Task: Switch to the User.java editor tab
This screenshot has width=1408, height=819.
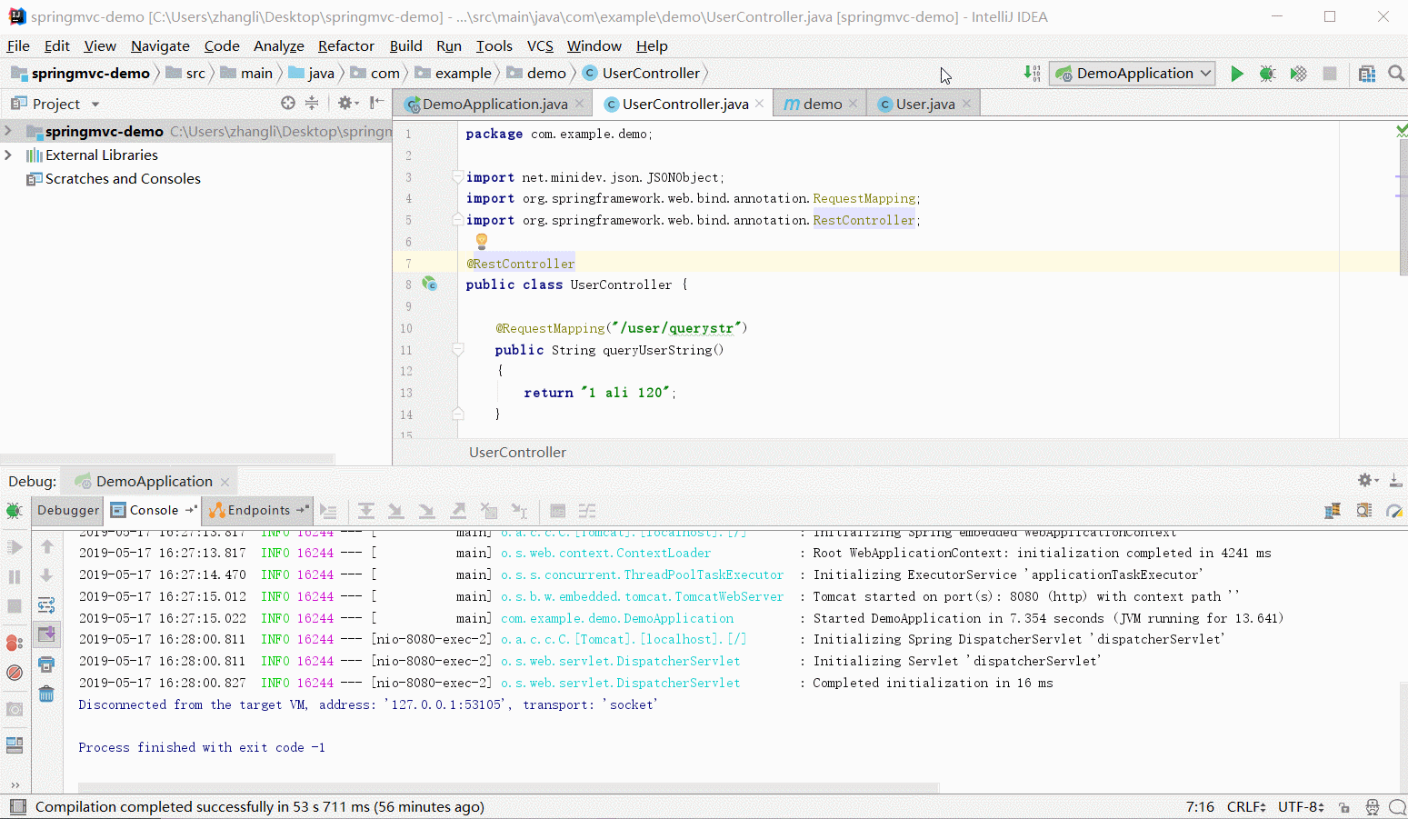Action: [x=924, y=105]
